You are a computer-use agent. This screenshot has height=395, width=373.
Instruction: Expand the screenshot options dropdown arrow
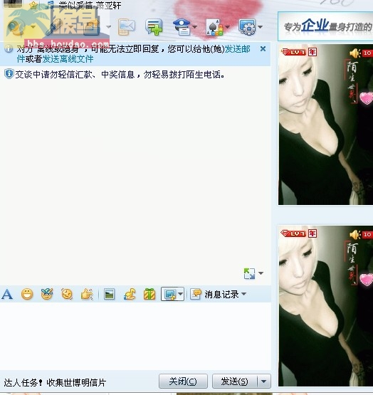(x=181, y=294)
